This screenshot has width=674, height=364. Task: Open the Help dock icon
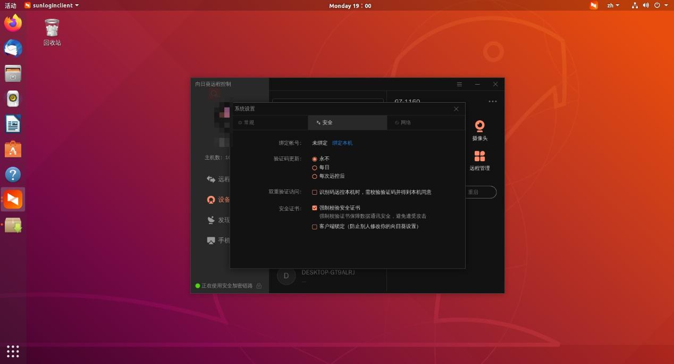coord(13,175)
